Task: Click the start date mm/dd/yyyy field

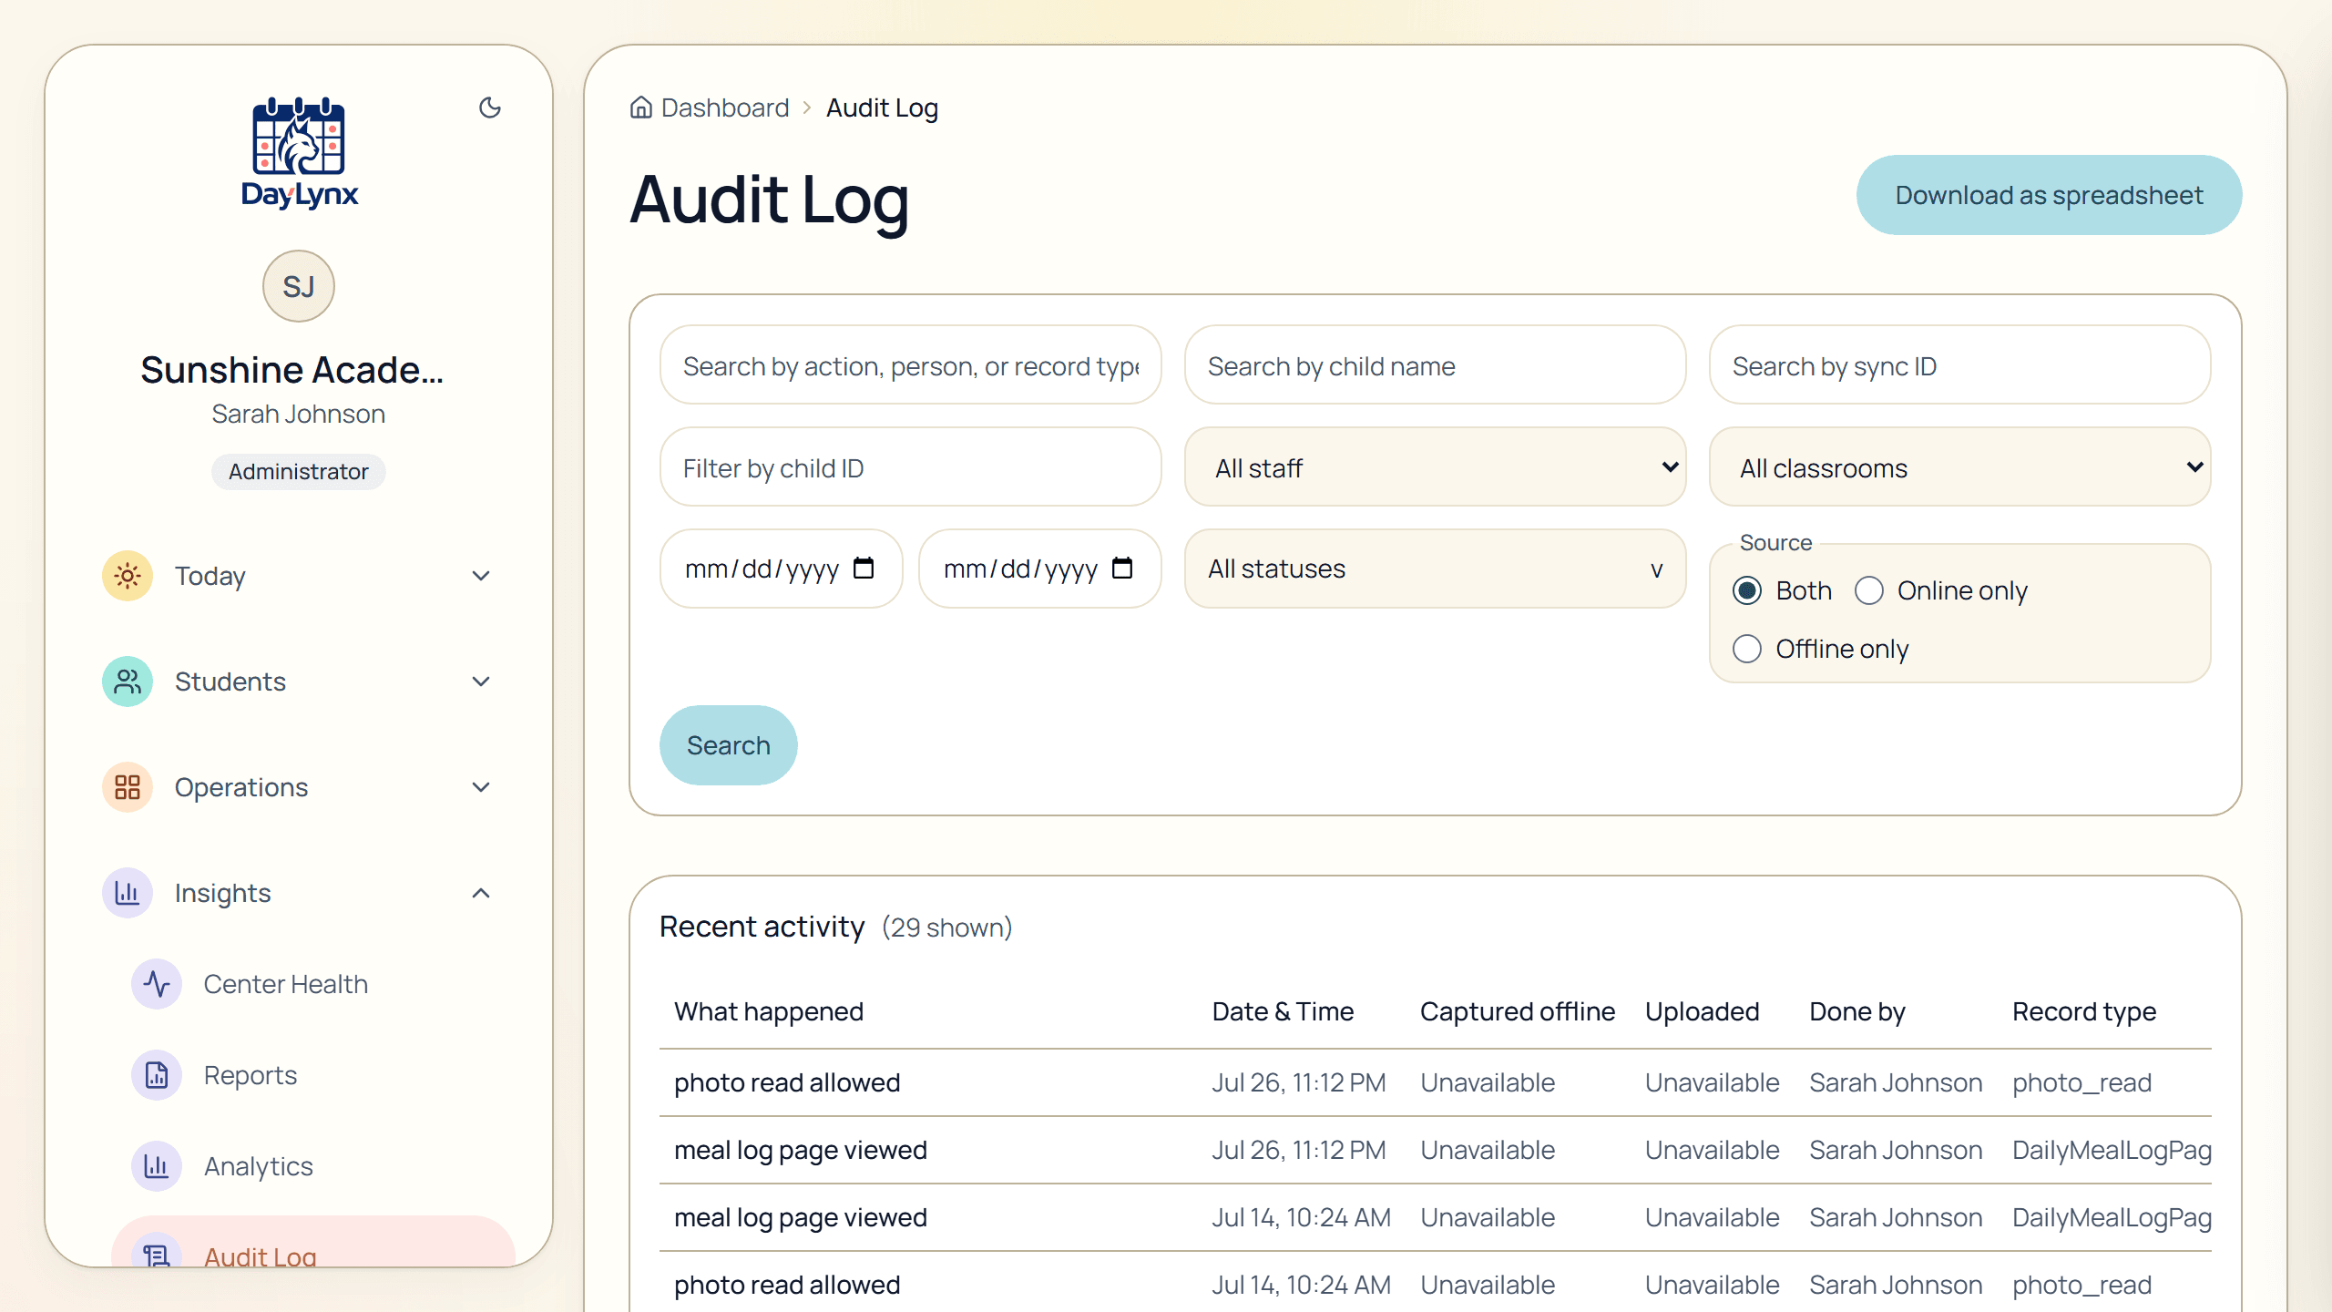Action: pyautogui.click(x=782, y=569)
